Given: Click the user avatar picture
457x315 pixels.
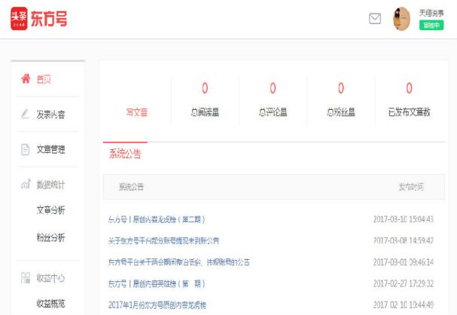Looking at the screenshot, I should (401, 19).
